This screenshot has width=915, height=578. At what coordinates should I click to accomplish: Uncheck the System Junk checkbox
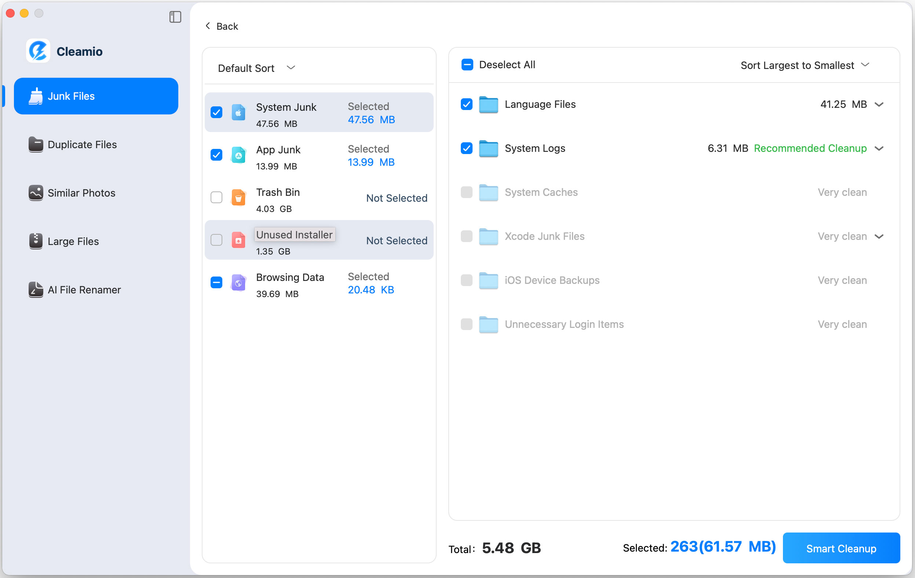(x=216, y=113)
